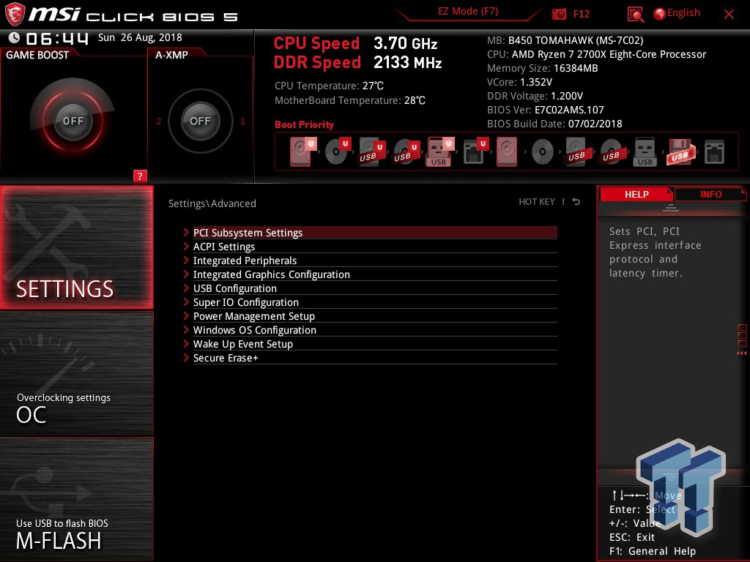Open the BIOS search magnifier icon
750x562 pixels.
point(635,15)
